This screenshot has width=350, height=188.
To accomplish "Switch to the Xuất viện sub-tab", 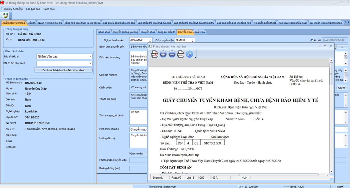I will coord(200,32).
